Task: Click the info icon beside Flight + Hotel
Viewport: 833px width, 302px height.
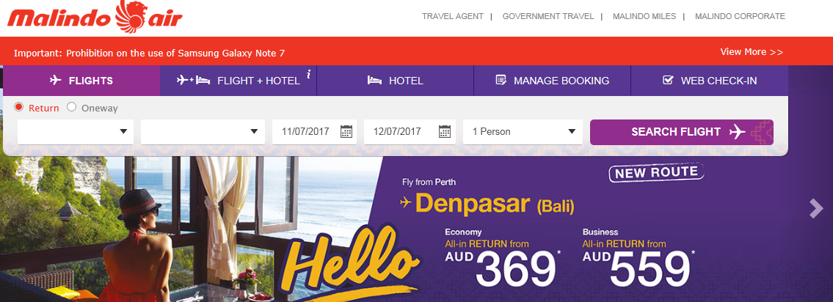Action: pyautogui.click(x=308, y=74)
